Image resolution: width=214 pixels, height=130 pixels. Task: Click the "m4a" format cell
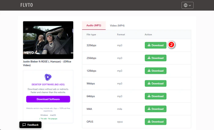click(120, 109)
